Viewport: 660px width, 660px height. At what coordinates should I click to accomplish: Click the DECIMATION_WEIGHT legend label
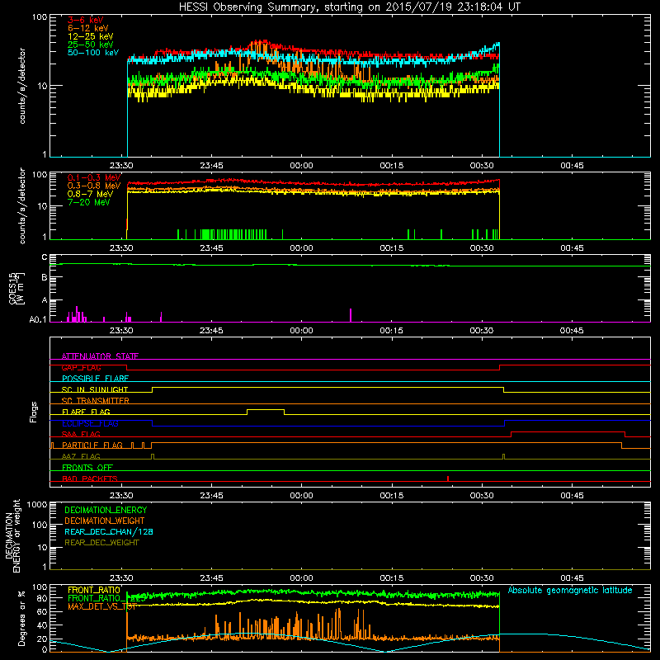tap(105, 521)
